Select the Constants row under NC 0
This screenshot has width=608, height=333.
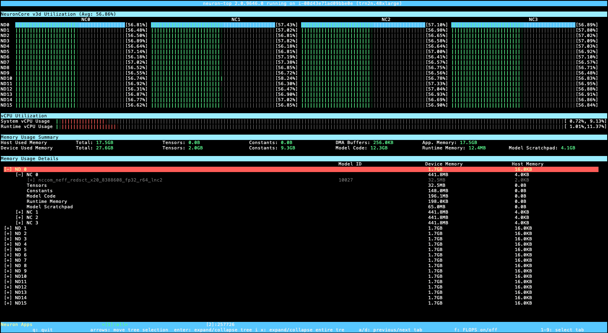pyautogui.click(x=40, y=191)
